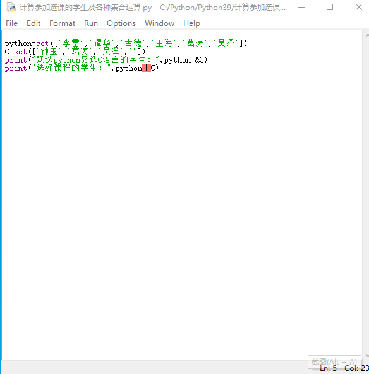The image size is (369, 374).
Task: Click the second 'print' keyword
Action: [16, 68]
